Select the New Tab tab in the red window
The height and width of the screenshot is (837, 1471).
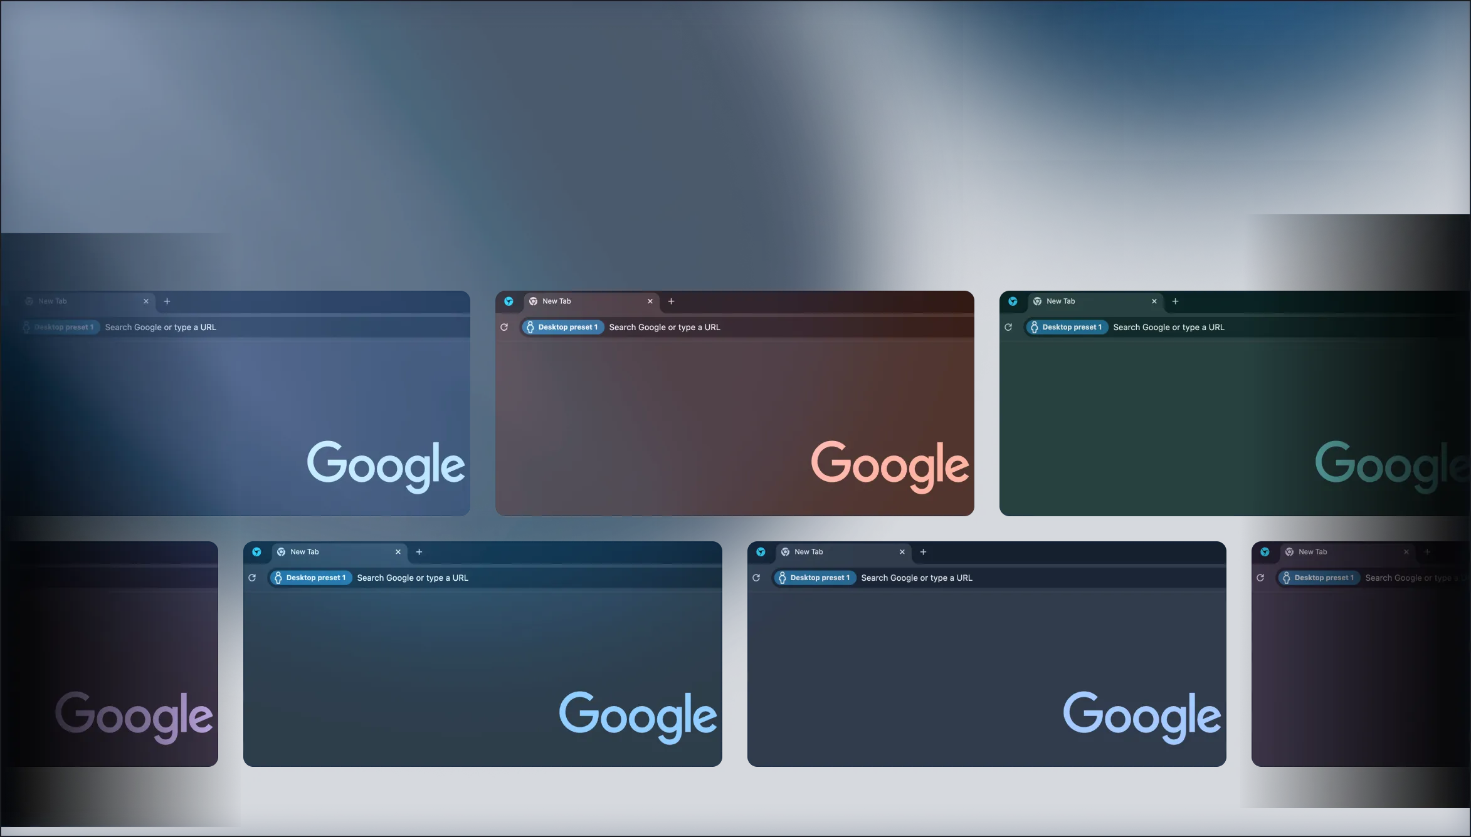coord(592,301)
